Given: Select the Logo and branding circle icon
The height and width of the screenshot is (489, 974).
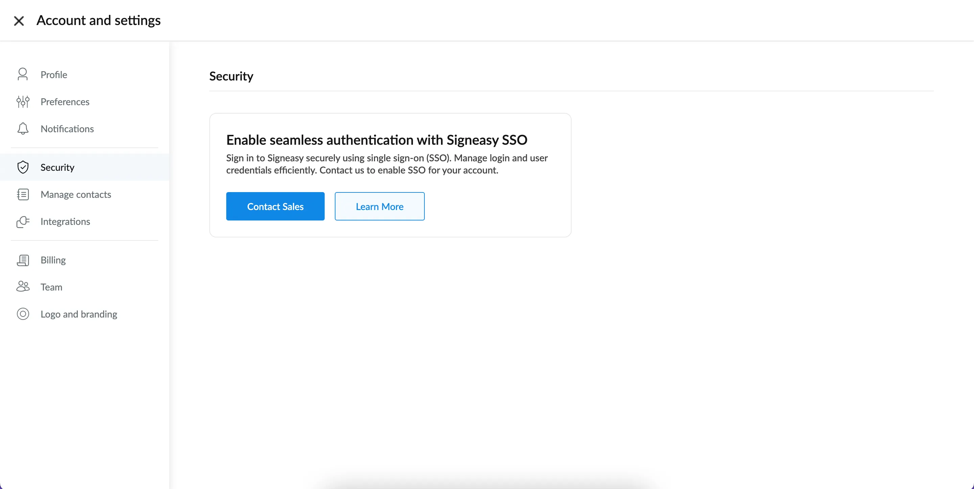Looking at the screenshot, I should click(23, 314).
